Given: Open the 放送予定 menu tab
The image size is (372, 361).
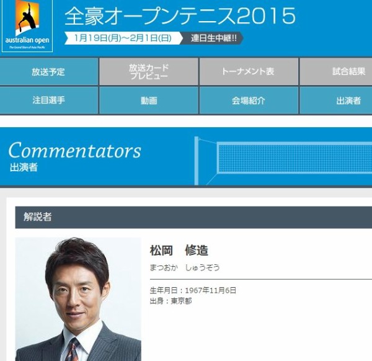Looking at the screenshot, I should point(48,71).
